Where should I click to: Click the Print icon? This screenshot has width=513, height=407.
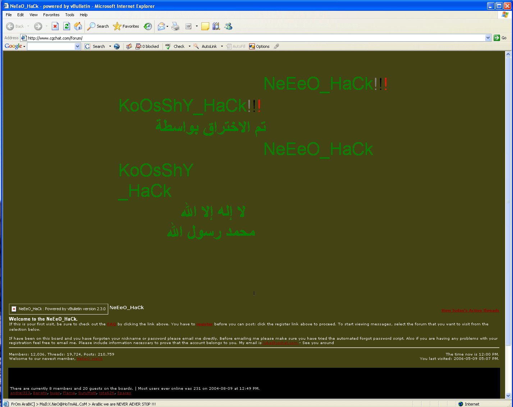tap(175, 26)
